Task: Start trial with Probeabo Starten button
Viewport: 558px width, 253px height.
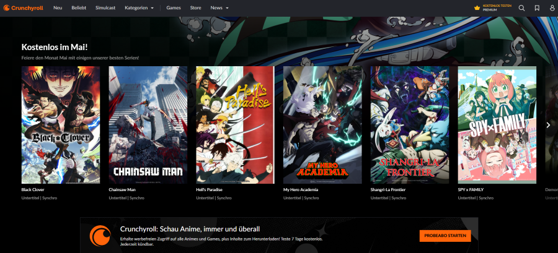Action: tap(445, 236)
